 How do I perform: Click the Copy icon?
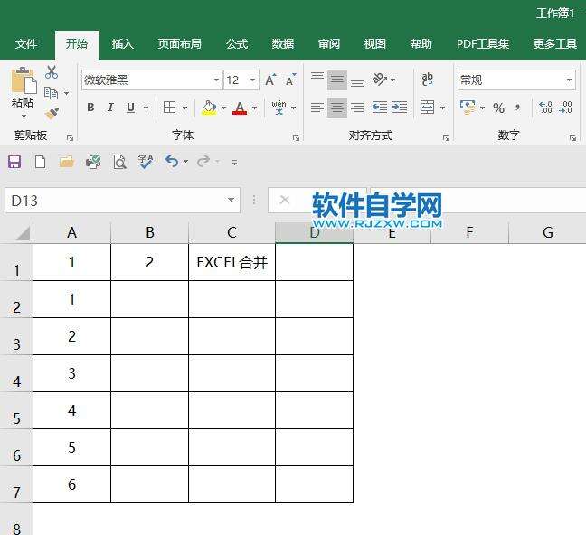tap(52, 93)
